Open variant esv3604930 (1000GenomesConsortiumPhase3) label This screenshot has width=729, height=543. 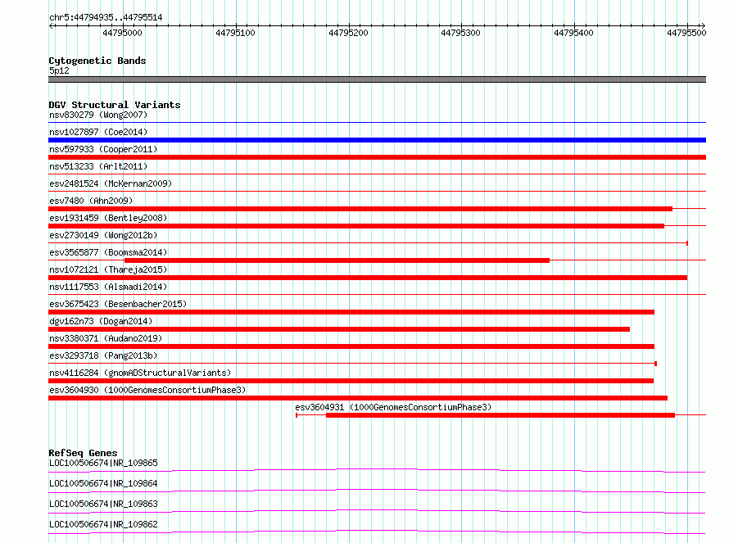147,390
